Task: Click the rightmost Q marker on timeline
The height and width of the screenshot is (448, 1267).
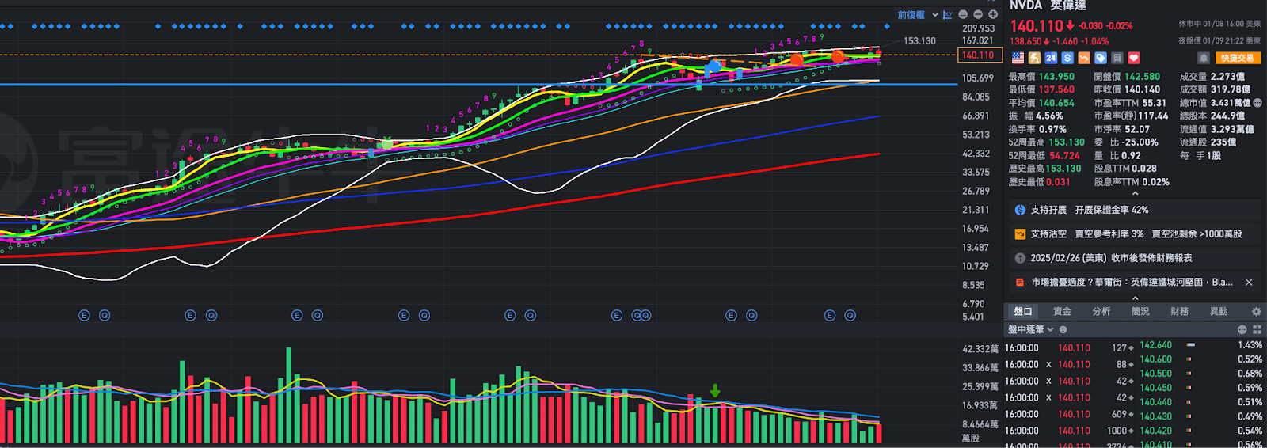Action: click(x=850, y=315)
